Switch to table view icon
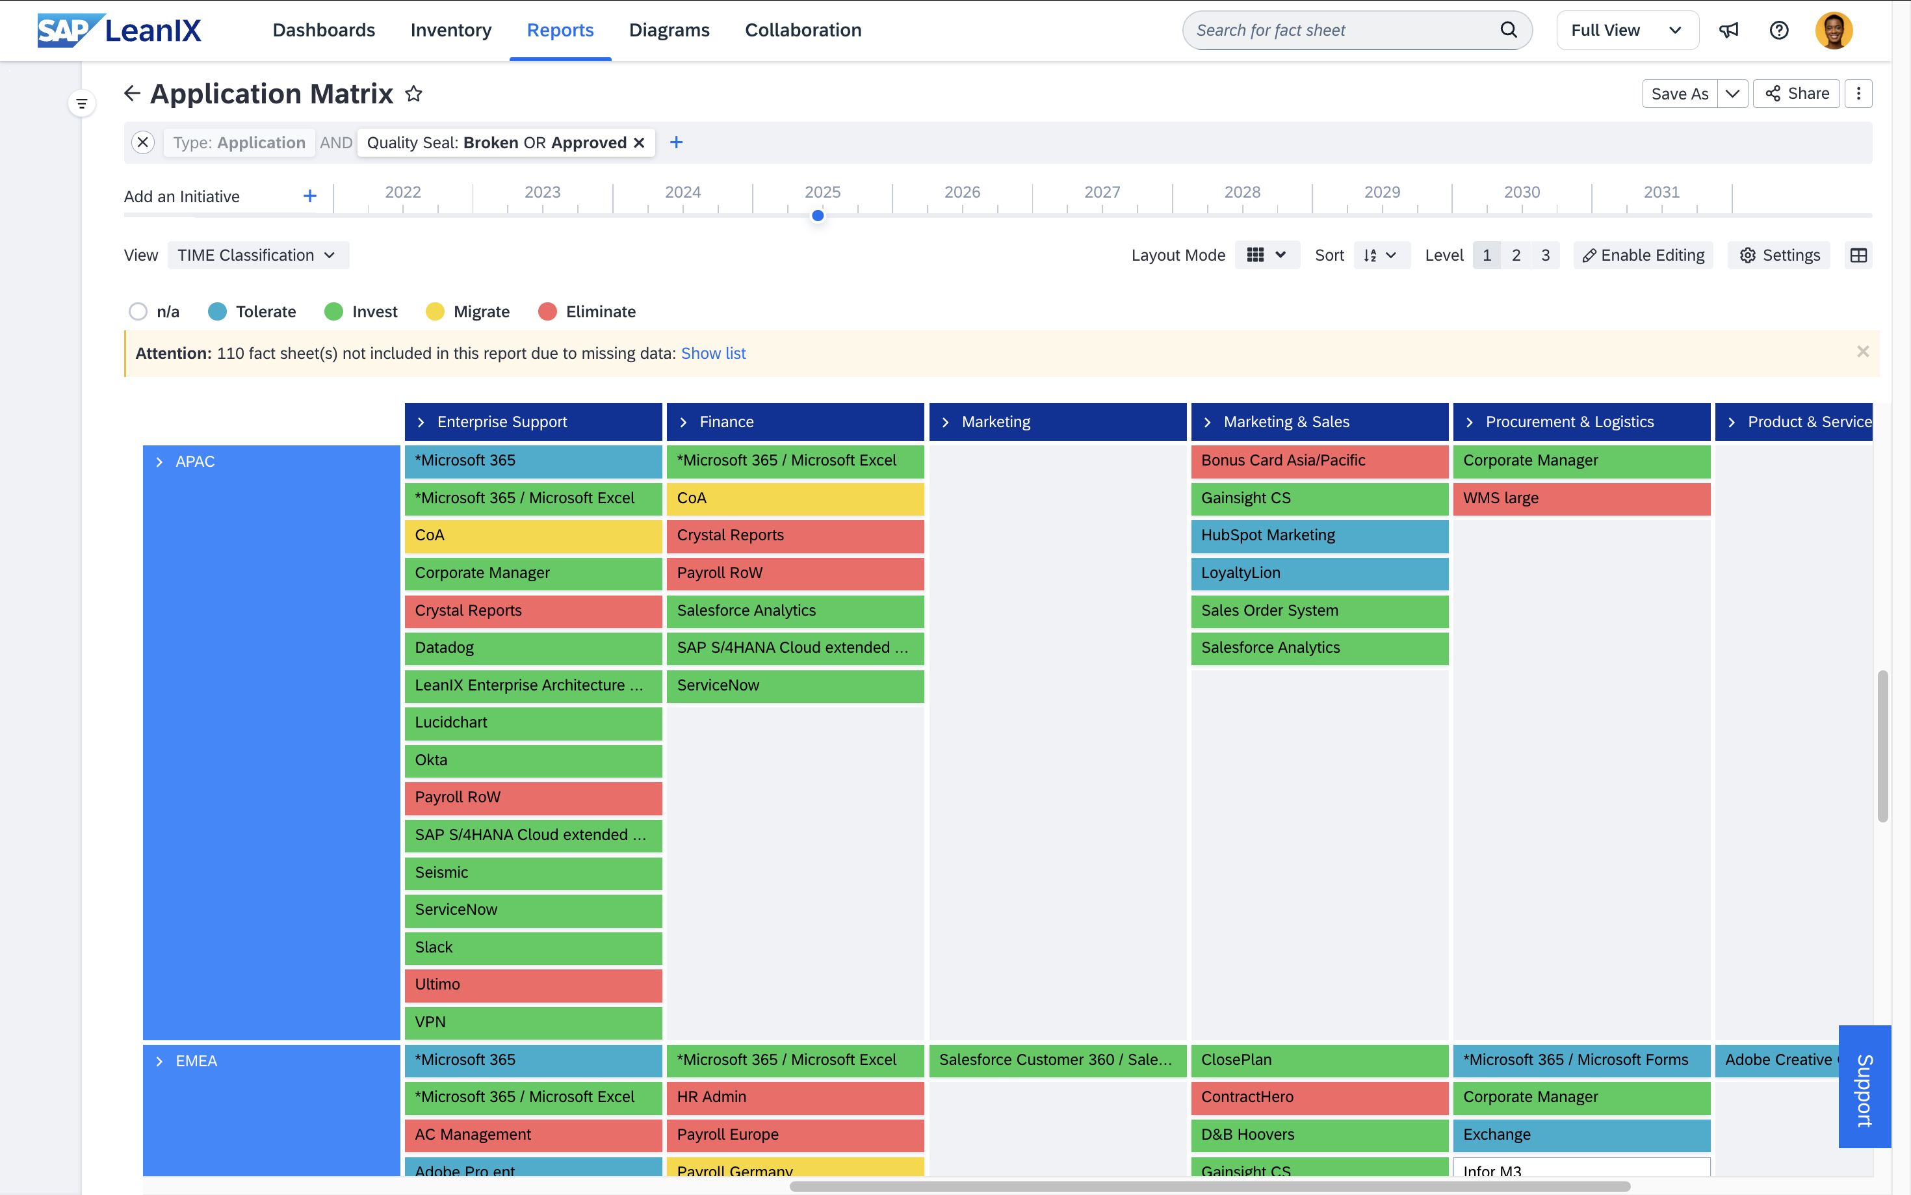Viewport: 1911px width, 1195px height. pyautogui.click(x=1858, y=256)
